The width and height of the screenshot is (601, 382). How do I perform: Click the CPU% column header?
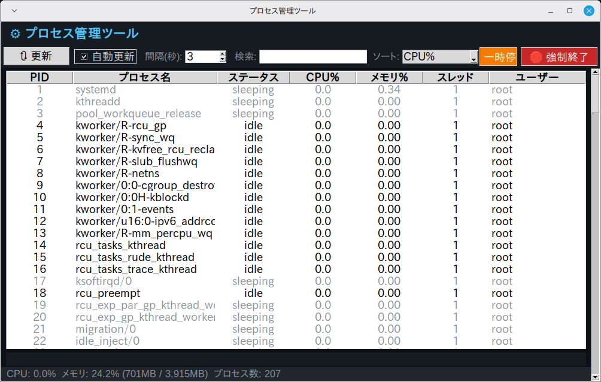(x=323, y=77)
